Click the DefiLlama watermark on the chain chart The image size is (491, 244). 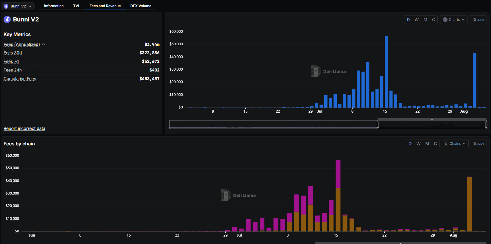coord(238,195)
